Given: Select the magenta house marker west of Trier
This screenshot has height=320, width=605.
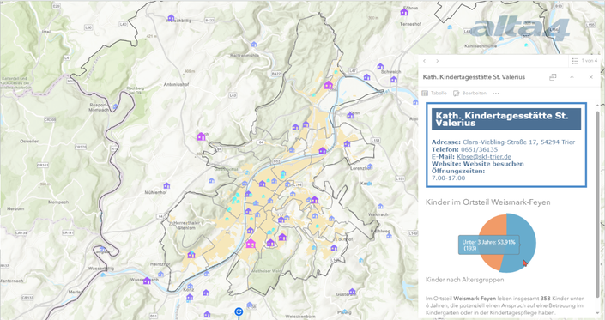Looking at the screenshot, I should coord(201,136).
